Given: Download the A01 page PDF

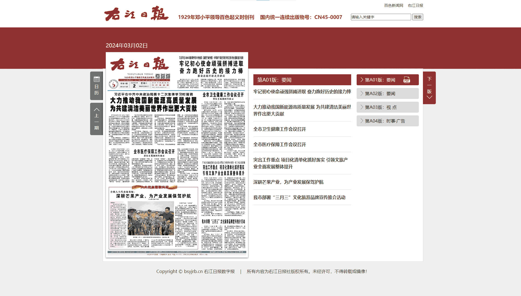Looking at the screenshot, I should tap(407, 80).
